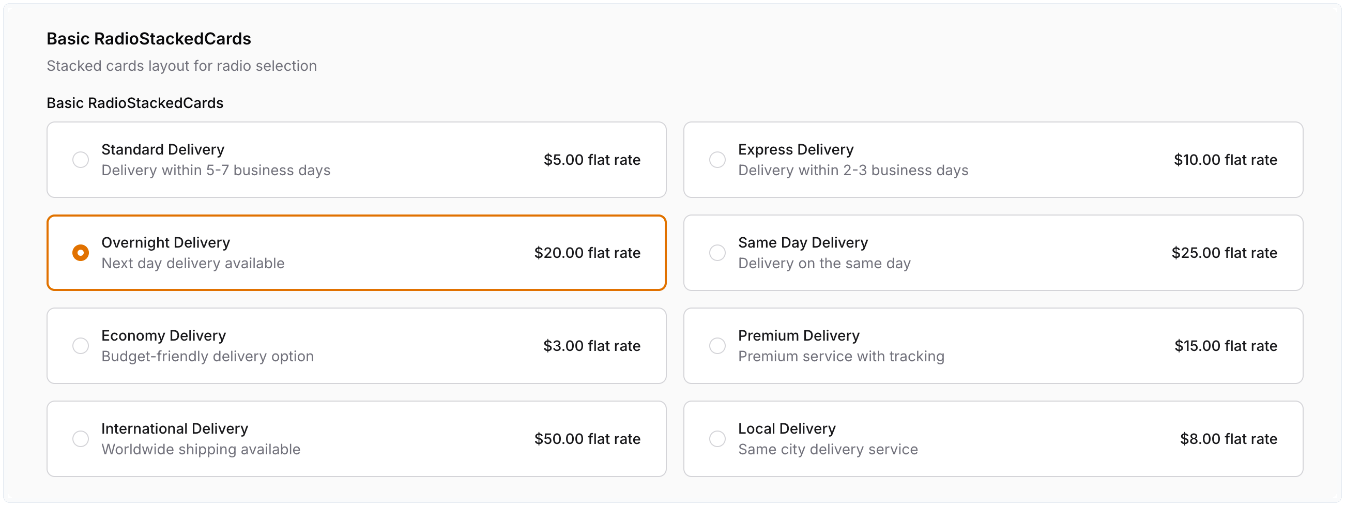Click the Budget-friendly delivery option description
This screenshot has height=506, width=1345.
tap(207, 357)
